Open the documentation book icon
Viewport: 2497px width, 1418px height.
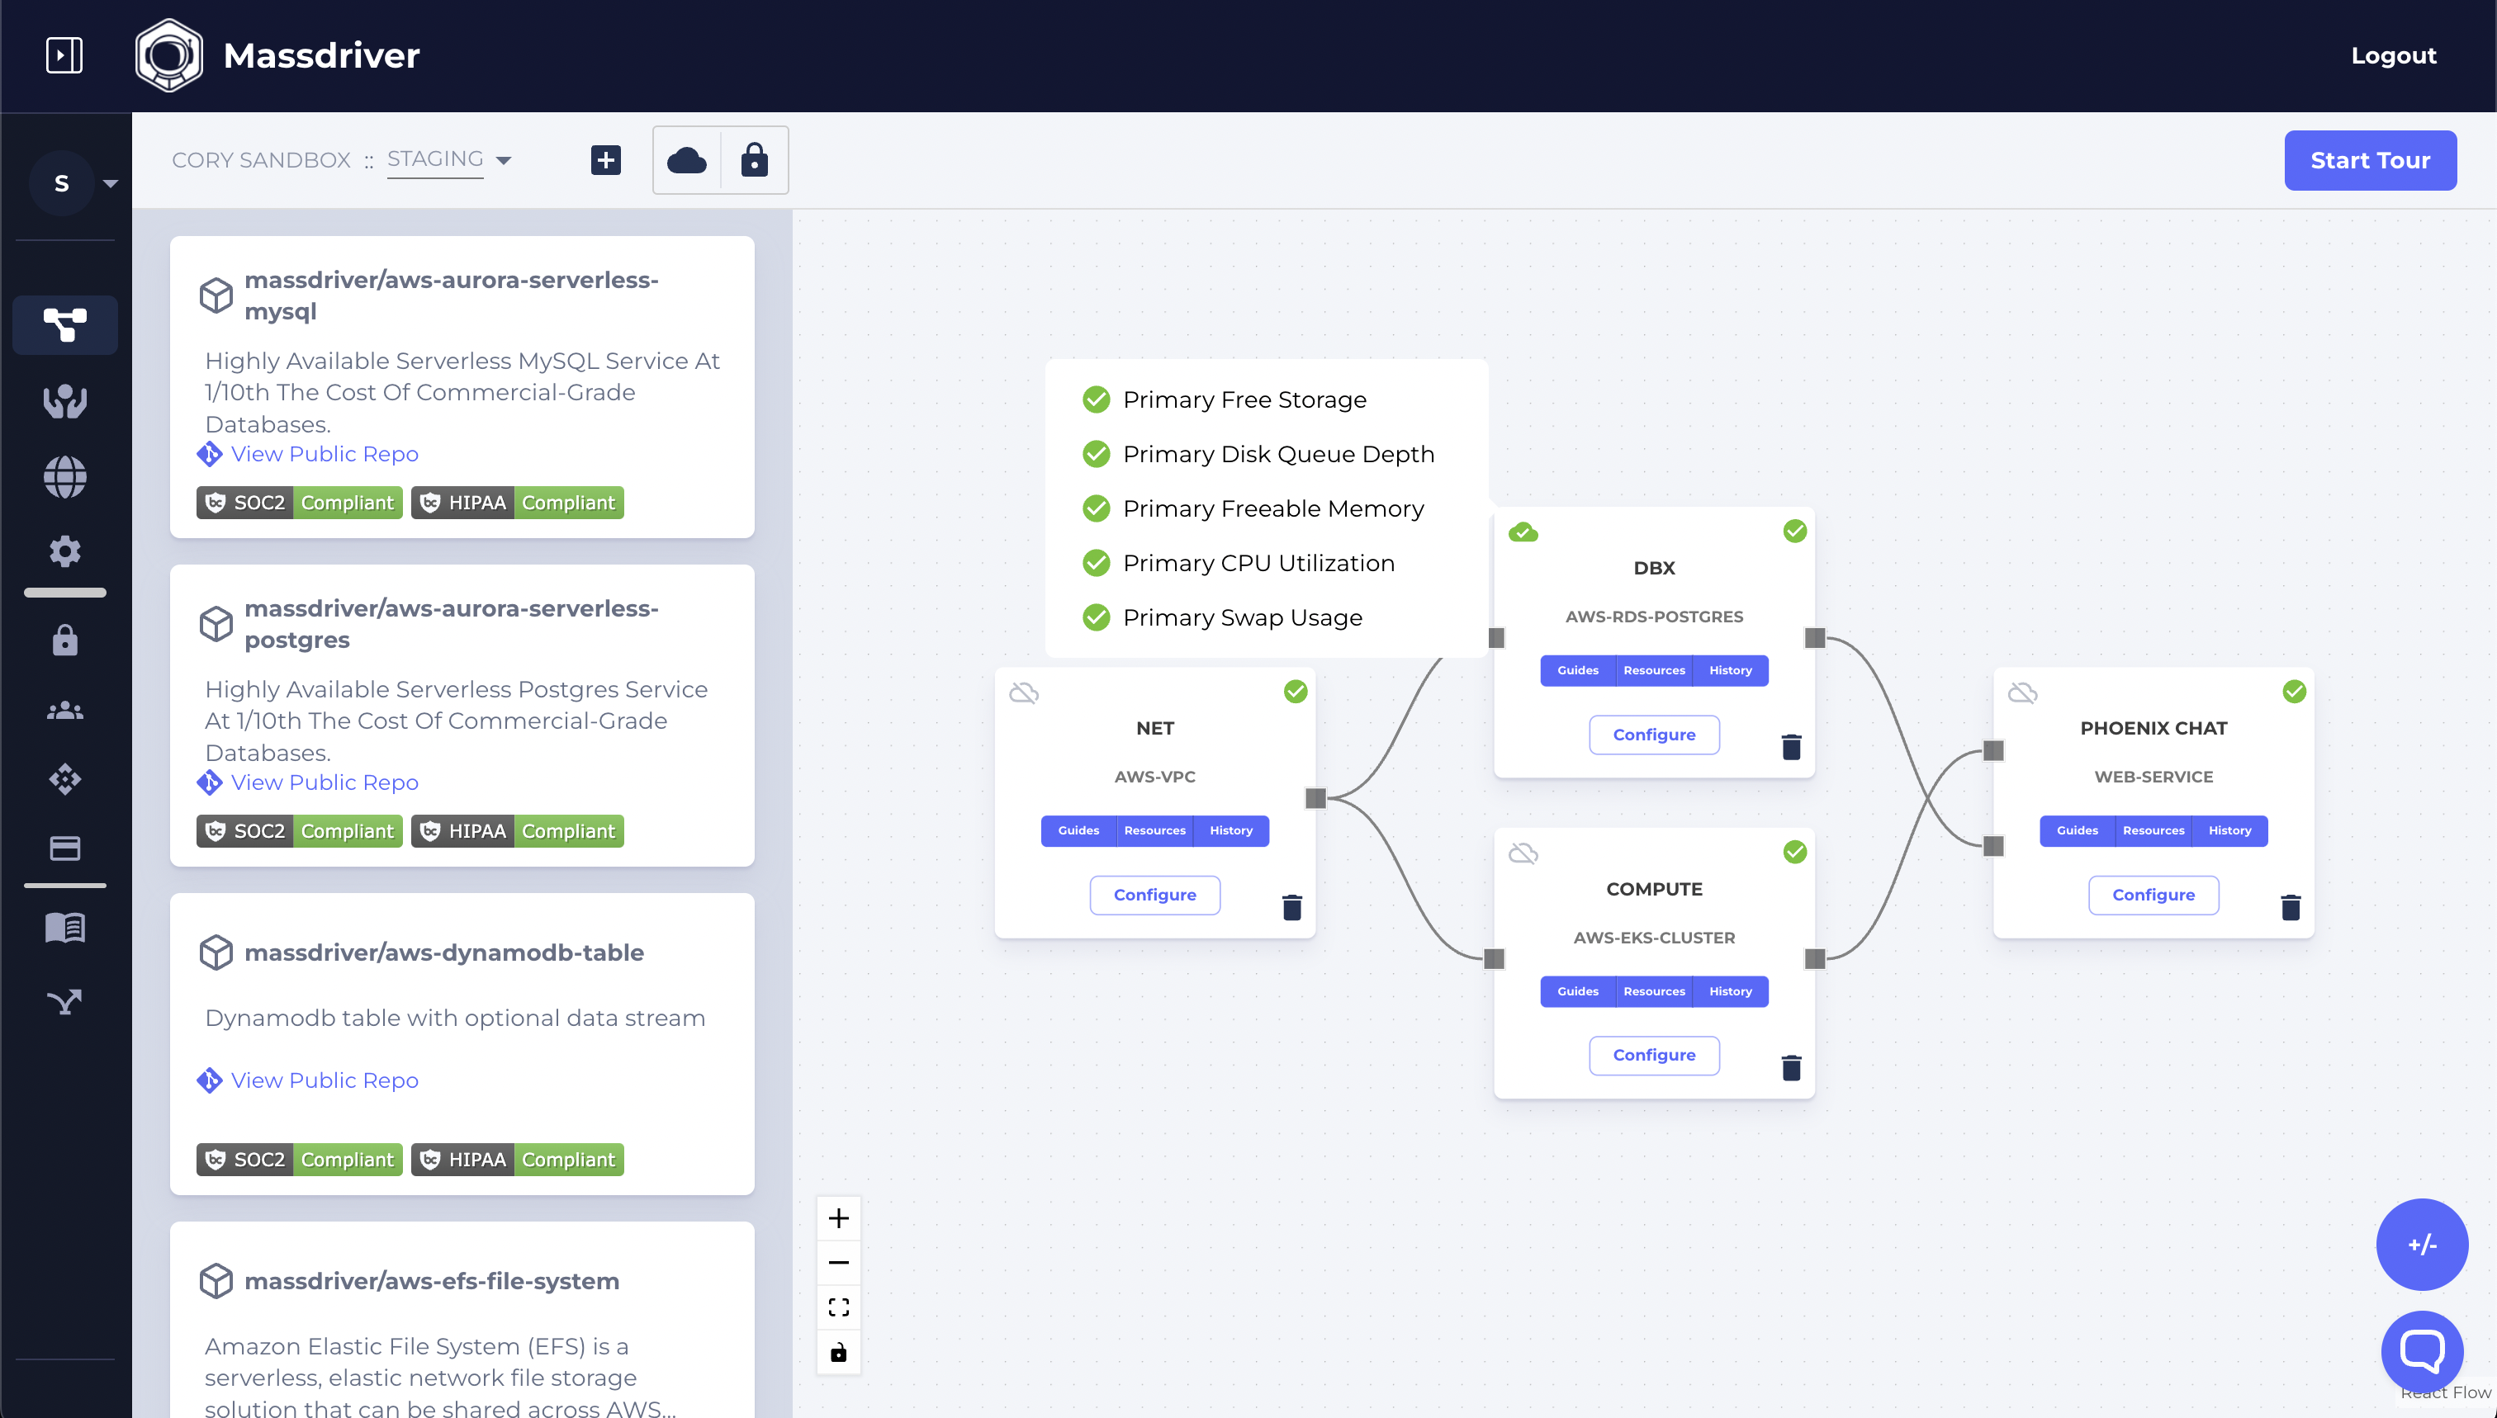(x=65, y=927)
